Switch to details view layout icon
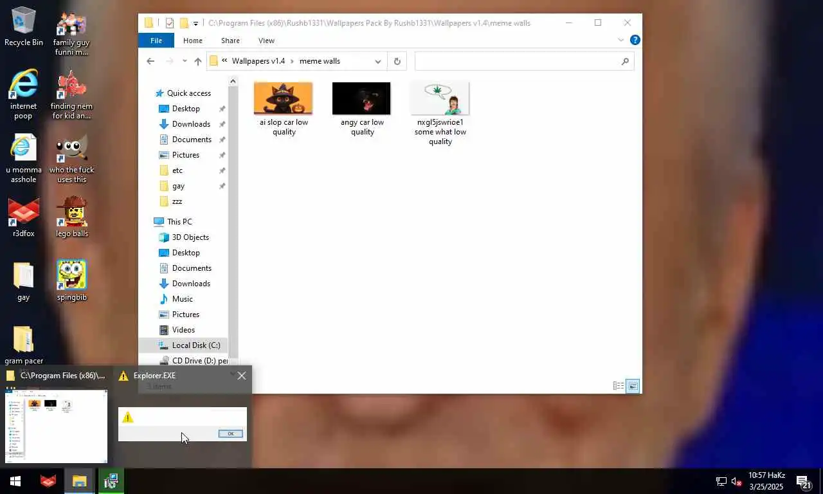Image resolution: width=823 pixels, height=494 pixels. tap(619, 386)
